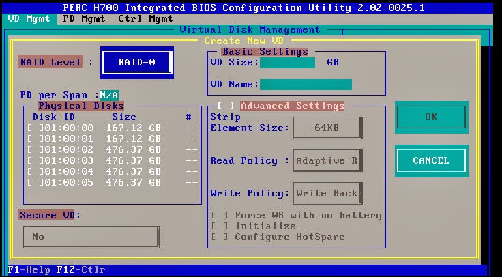Toggle Force WB with no battery
Viewport: 502px width, 277px height.
tap(220, 216)
